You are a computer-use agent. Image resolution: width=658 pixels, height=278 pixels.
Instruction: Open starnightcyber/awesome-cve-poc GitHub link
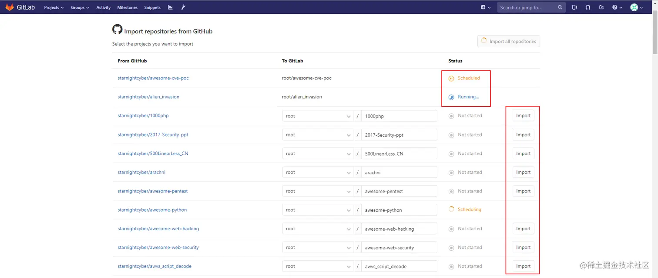pos(153,78)
